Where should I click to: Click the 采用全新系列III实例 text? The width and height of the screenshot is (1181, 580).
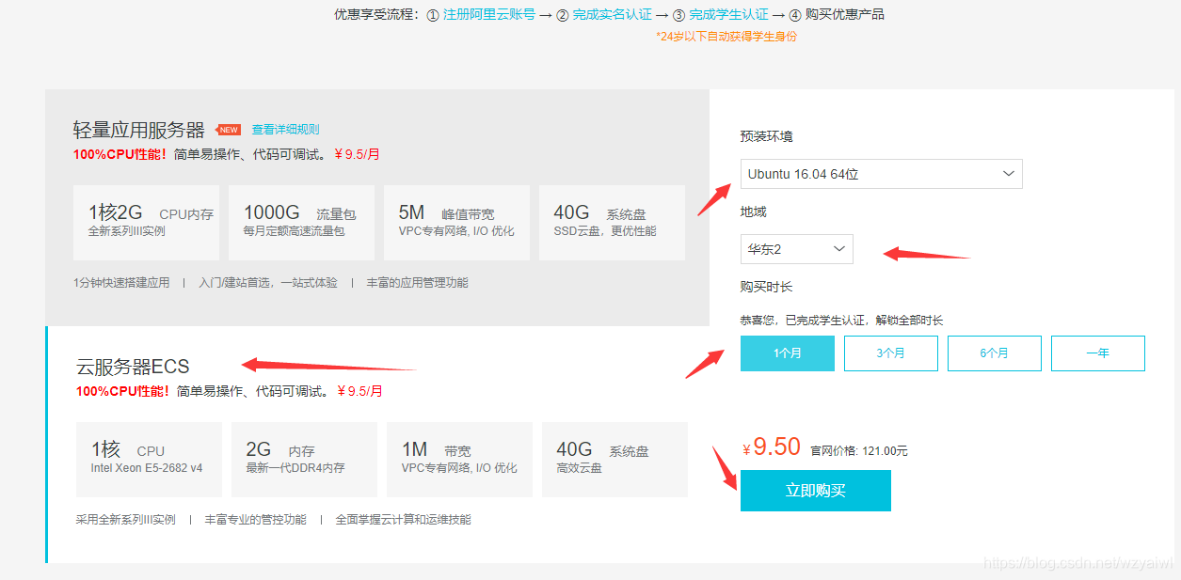point(125,519)
